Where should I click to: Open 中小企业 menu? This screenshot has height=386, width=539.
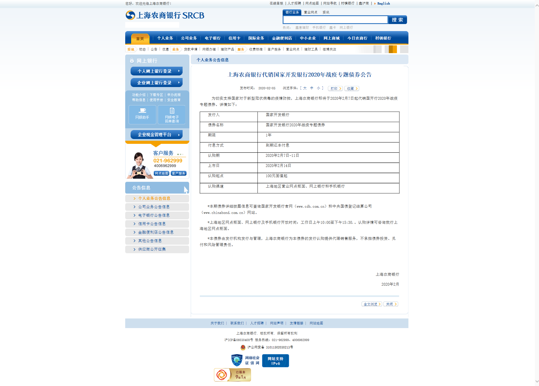[x=308, y=38]
